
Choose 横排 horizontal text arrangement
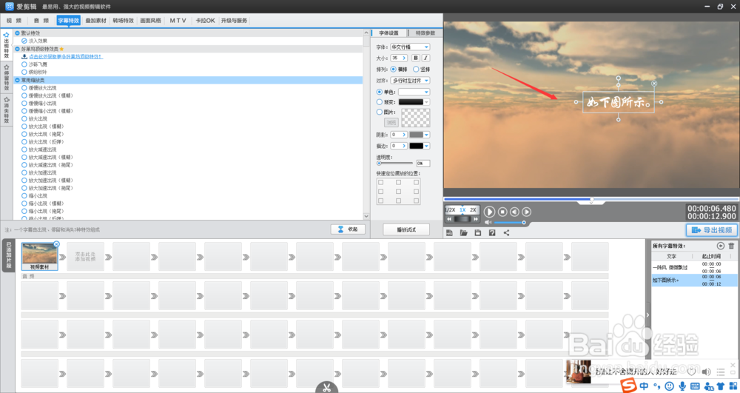393,70
